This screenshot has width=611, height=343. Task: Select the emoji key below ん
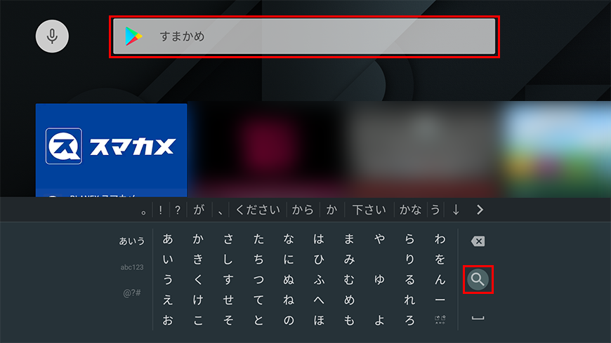click(440, 320)
